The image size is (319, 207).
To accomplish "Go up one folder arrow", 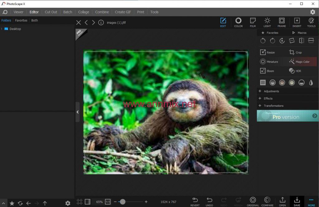I will [45, 203].
